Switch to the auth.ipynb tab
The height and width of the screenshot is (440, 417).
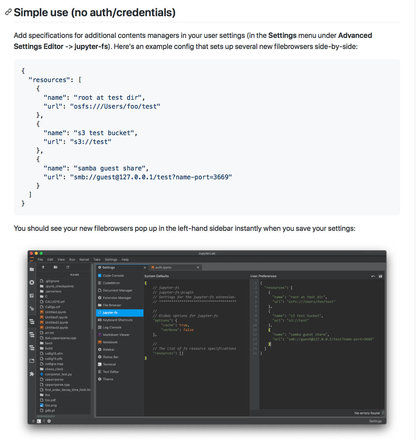[x=175, y=267]
